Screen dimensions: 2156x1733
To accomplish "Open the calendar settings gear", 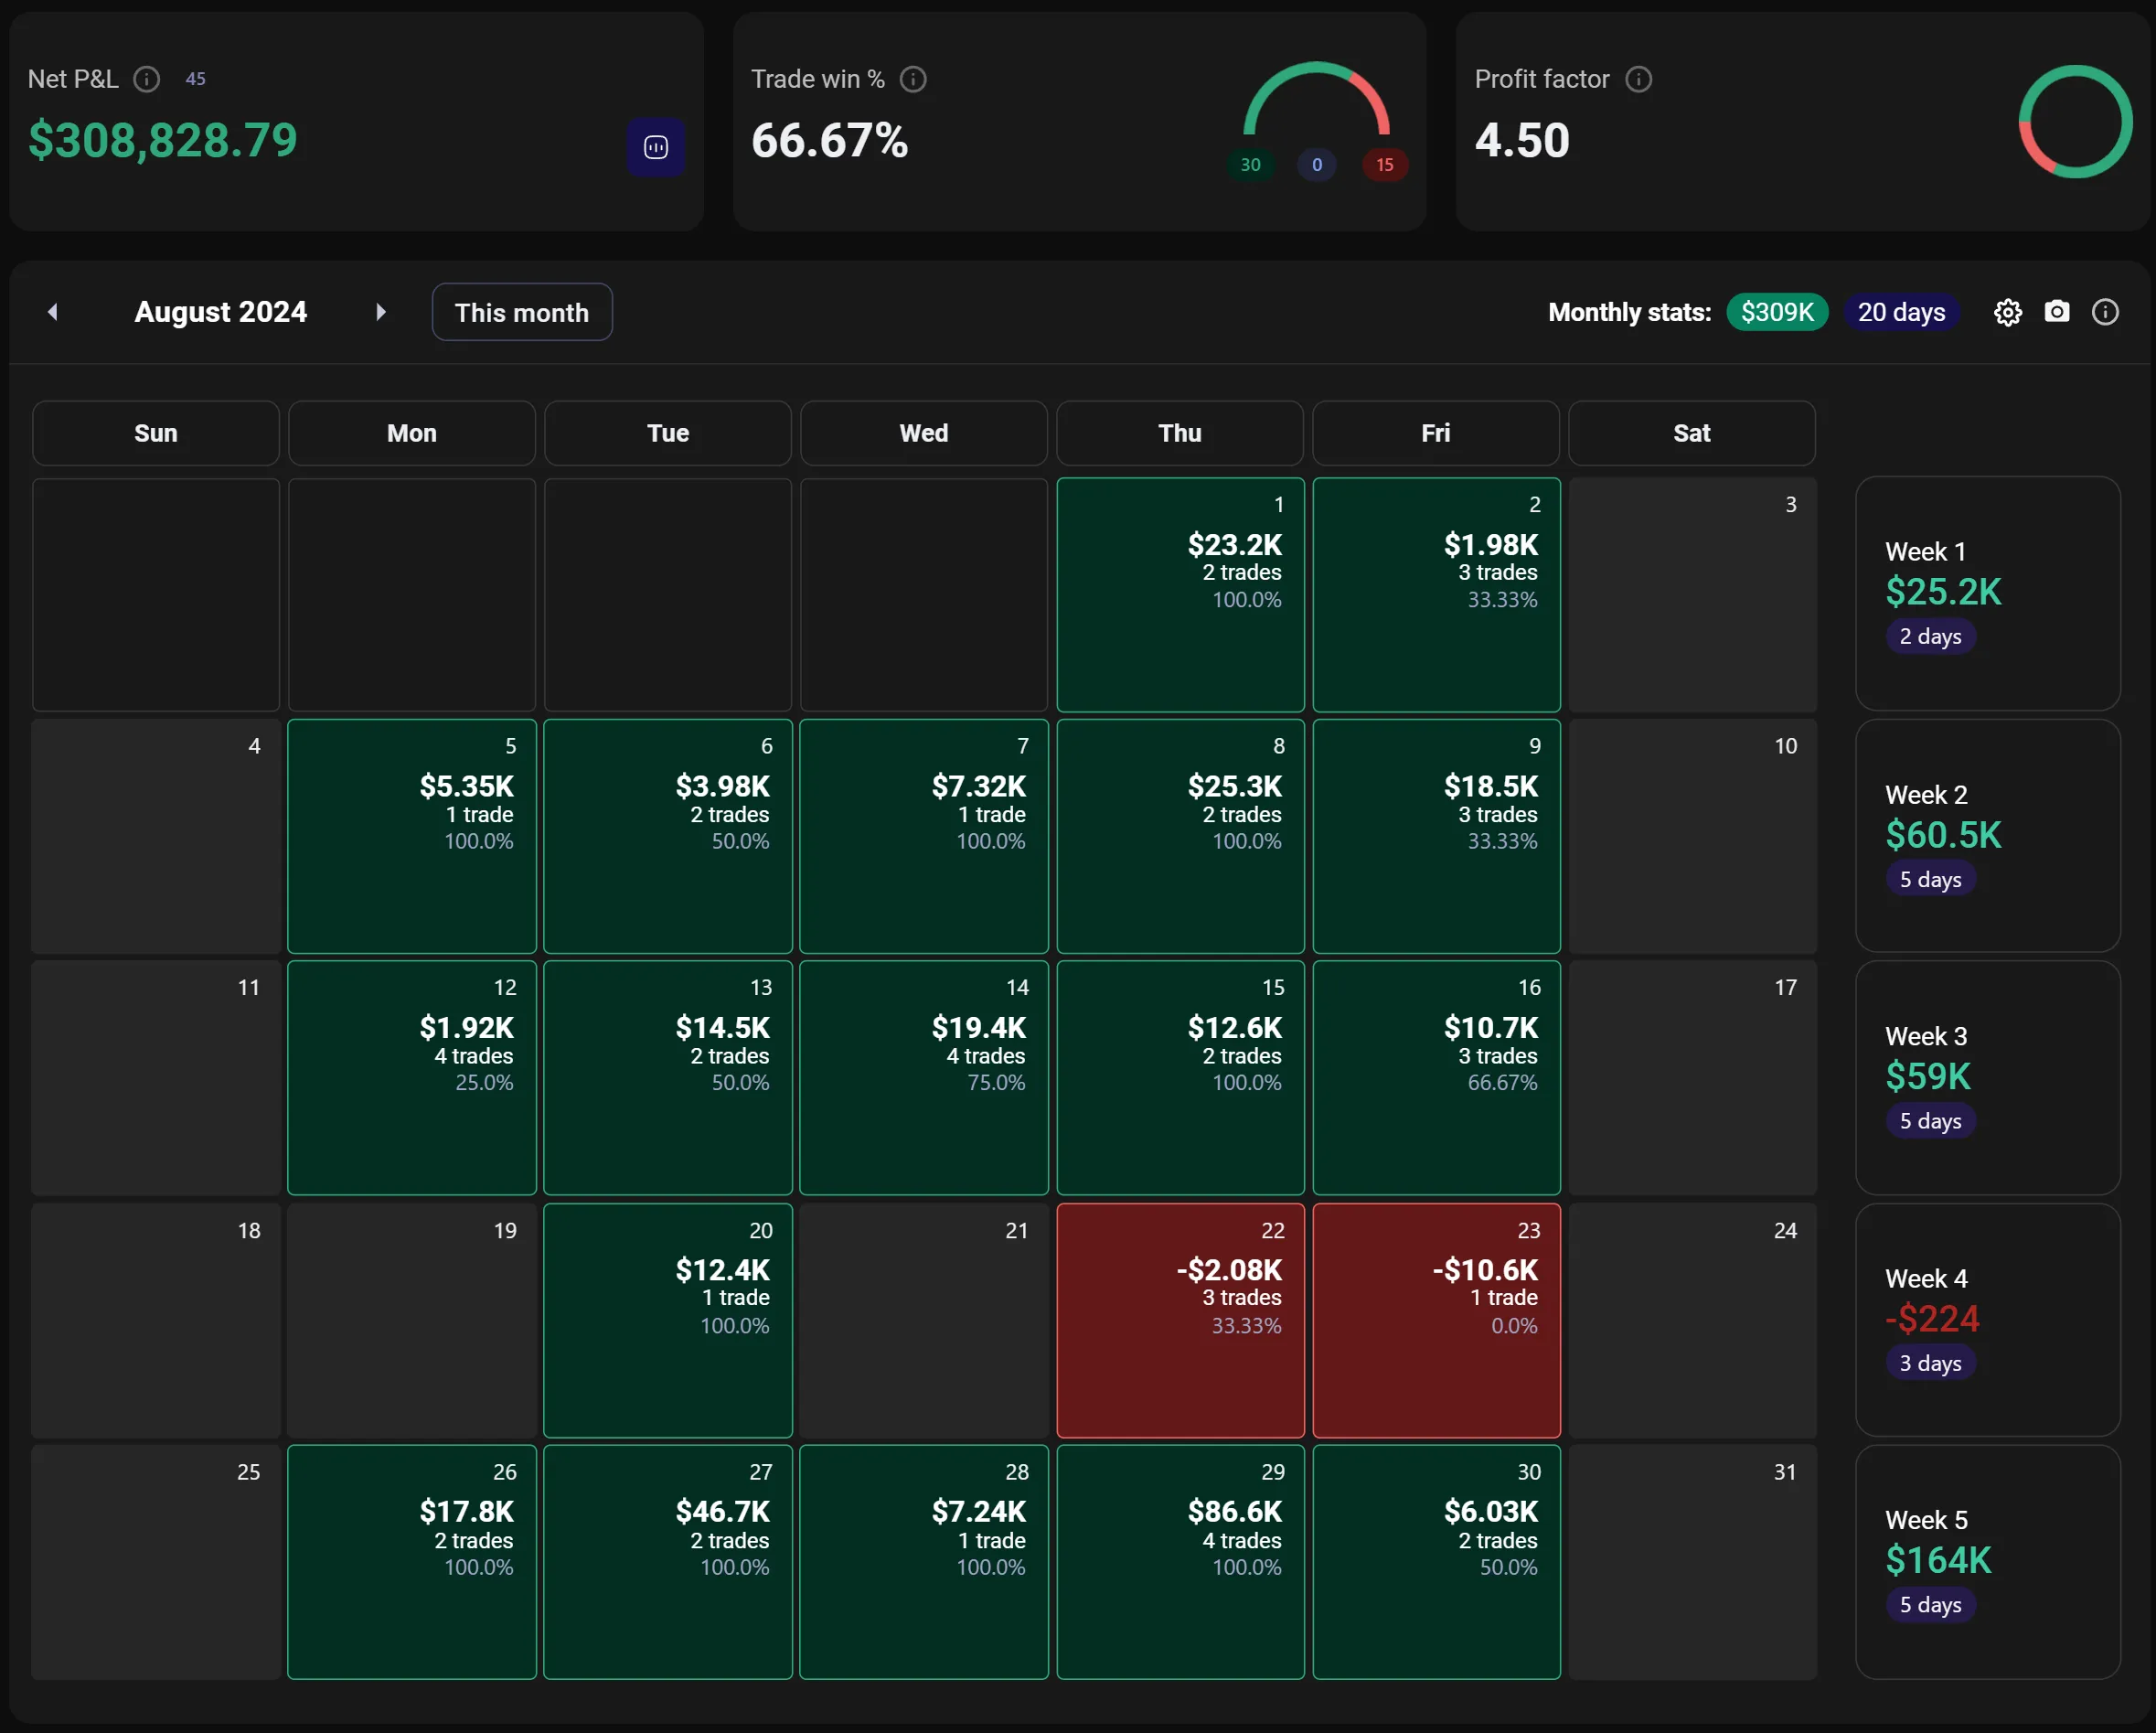I will [2007, 313].
